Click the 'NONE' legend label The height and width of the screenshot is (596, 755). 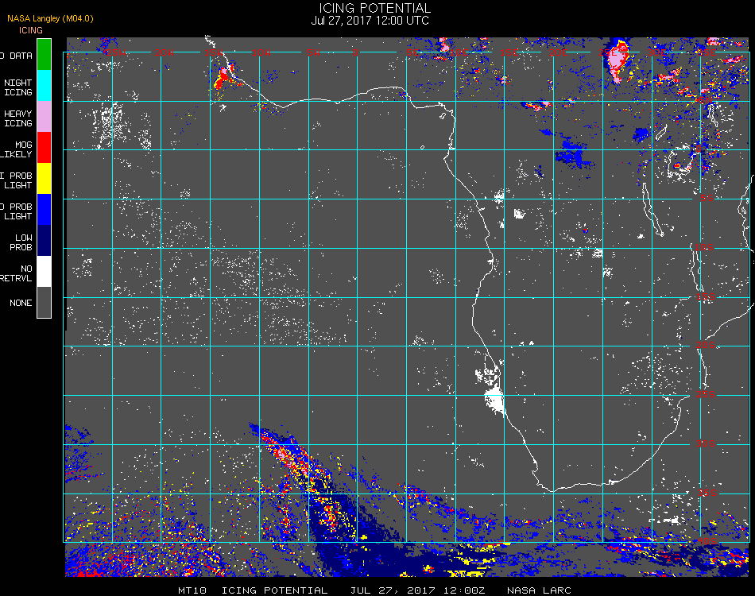[x=21, y=303]
